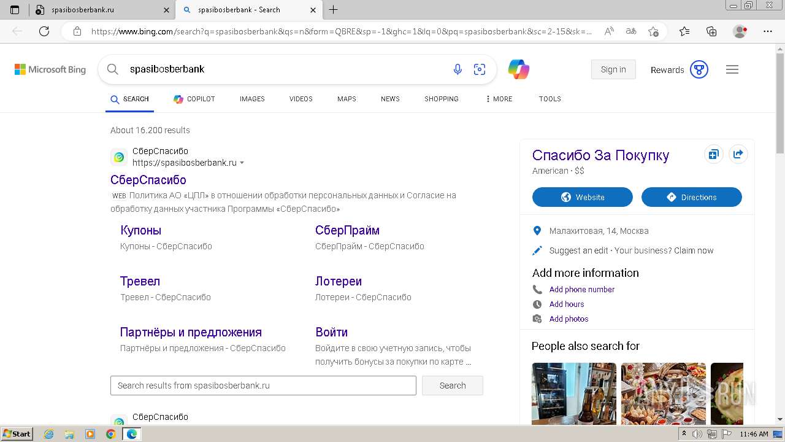This screenshot has height=442, width=785.
Task: Open Microsoft Rewards
Action: [x=680, y=69]
